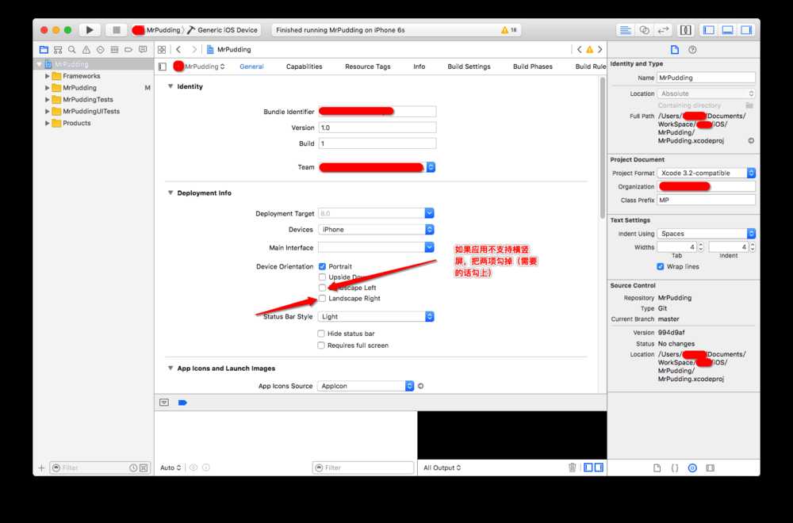Collapse the Identity section

pyautogui.click(x=170, y=86)
